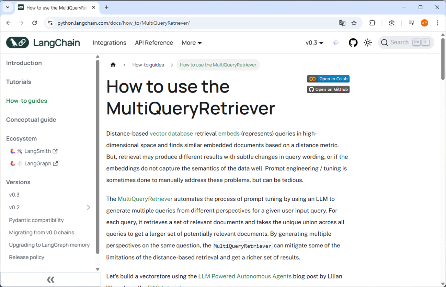Click the browser back arrow
446x287 pixels.
pyautogui.click(x=9, y=23)
